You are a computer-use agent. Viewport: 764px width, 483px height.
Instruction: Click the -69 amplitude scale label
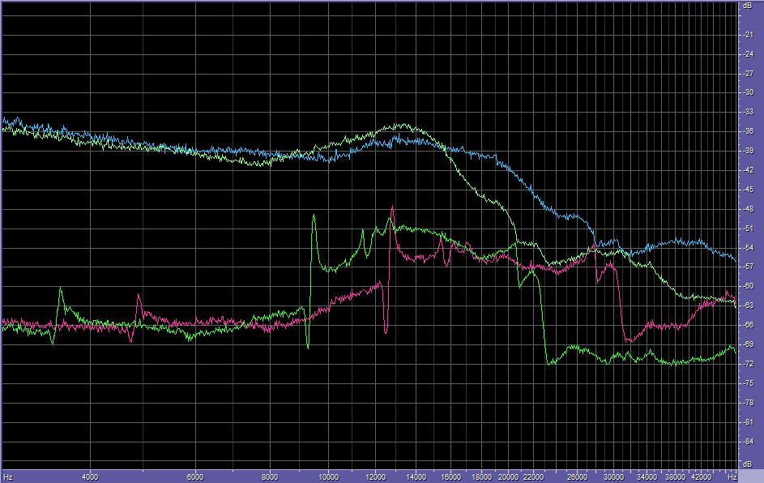pos(749,344)
